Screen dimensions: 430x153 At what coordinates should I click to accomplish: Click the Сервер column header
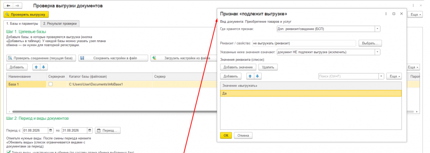click(184, 76)
